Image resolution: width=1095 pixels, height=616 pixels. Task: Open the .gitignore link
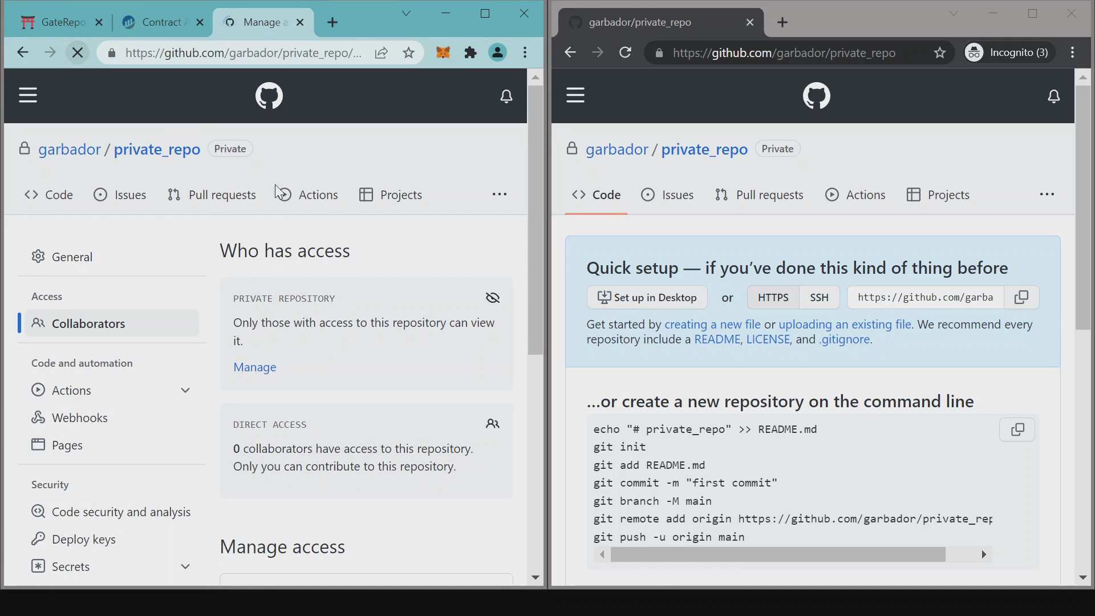845,339
